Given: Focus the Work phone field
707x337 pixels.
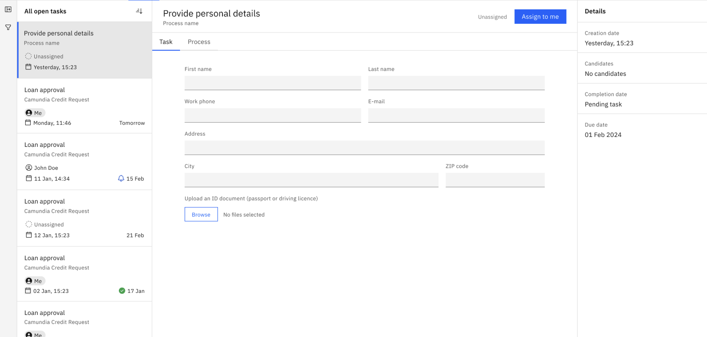Looking at the screenshot, I should pos(273,115).
